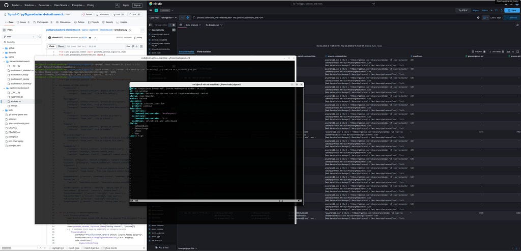Download the raw file icon
Image resolution: width=521 pixels, height=251 pixels.
[x=136, y=46]
